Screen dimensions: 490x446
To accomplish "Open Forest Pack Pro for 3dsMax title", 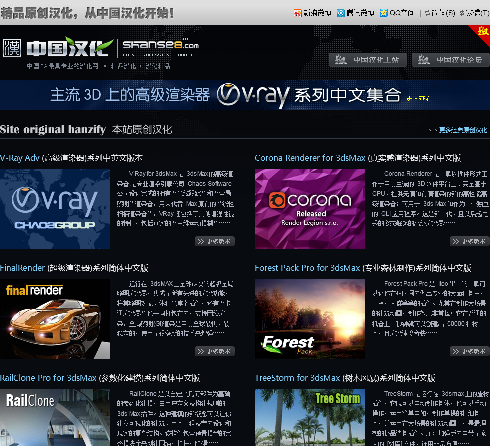I will [363, 268].
